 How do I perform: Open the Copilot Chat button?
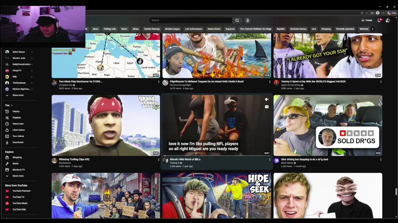click(391, 13)
